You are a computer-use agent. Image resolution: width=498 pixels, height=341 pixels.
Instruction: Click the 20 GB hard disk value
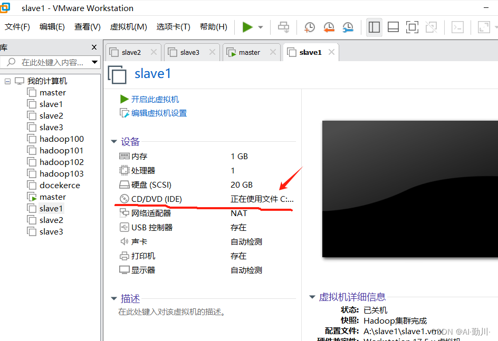click(x=242, y=184)
